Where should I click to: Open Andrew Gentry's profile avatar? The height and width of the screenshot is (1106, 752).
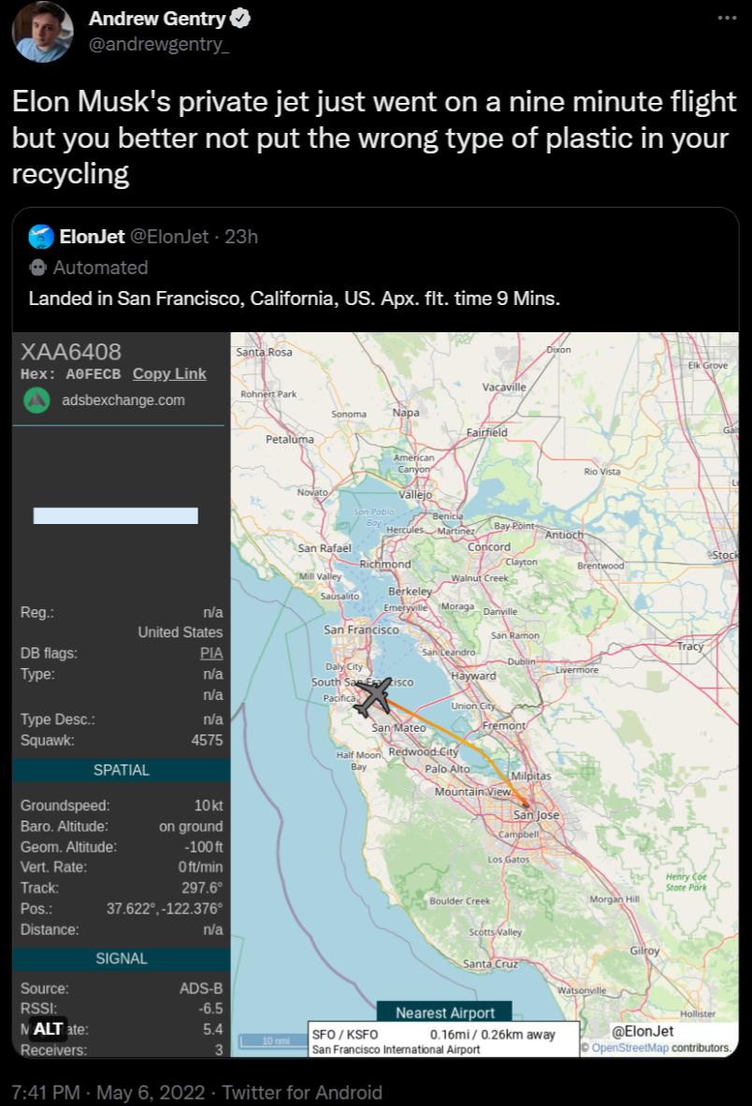42,31
